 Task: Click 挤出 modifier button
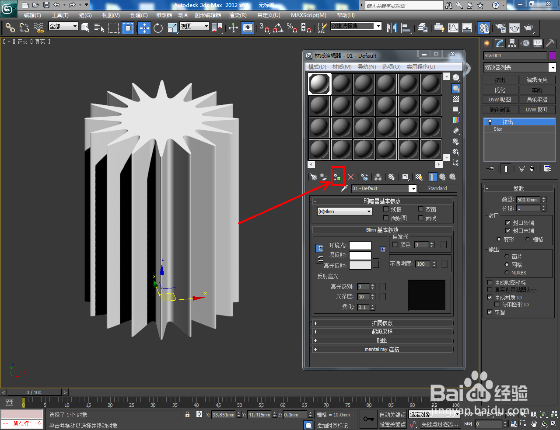500,80
